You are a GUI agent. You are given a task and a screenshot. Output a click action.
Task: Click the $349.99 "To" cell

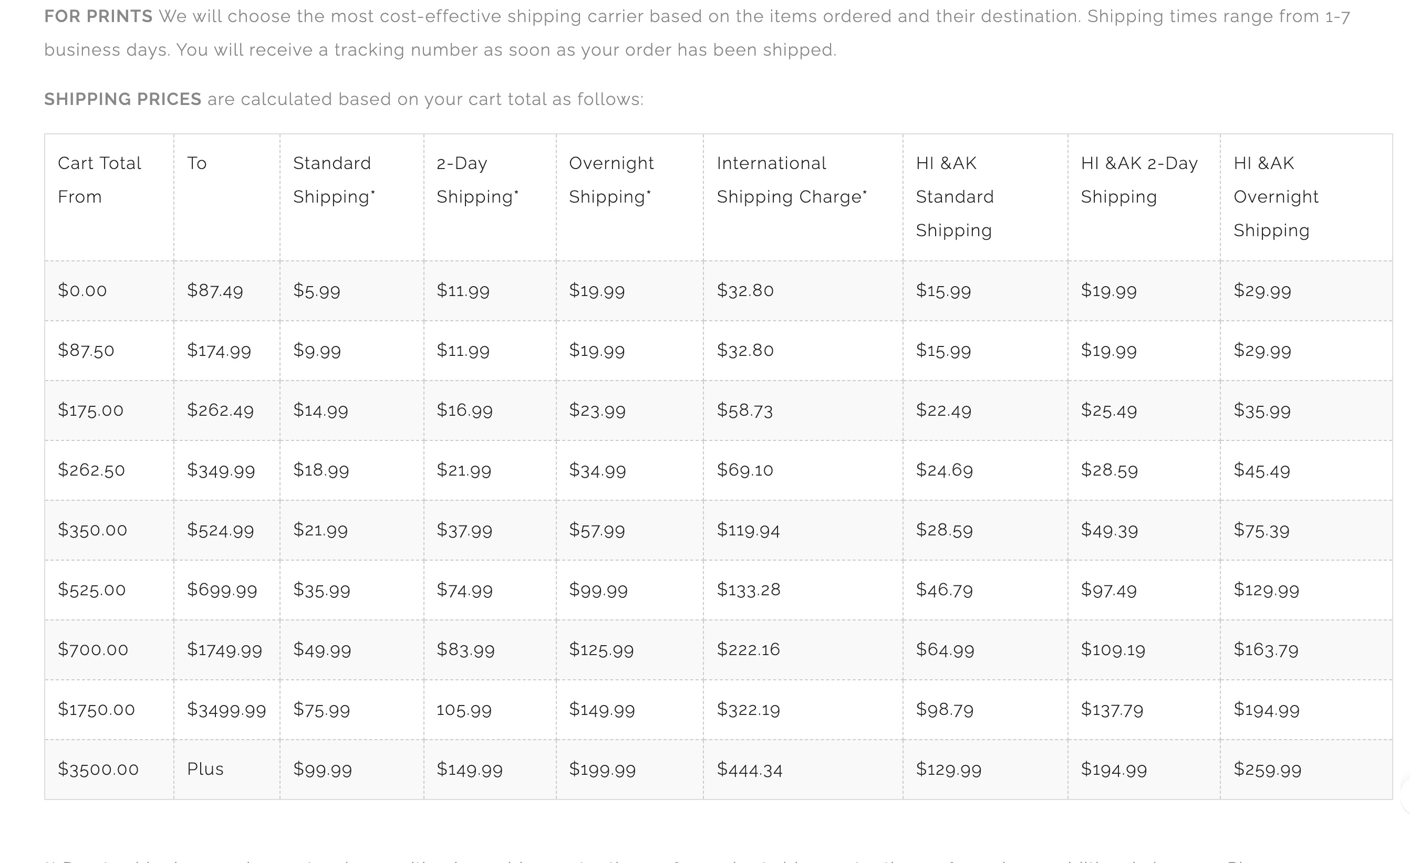coord(227,470)
